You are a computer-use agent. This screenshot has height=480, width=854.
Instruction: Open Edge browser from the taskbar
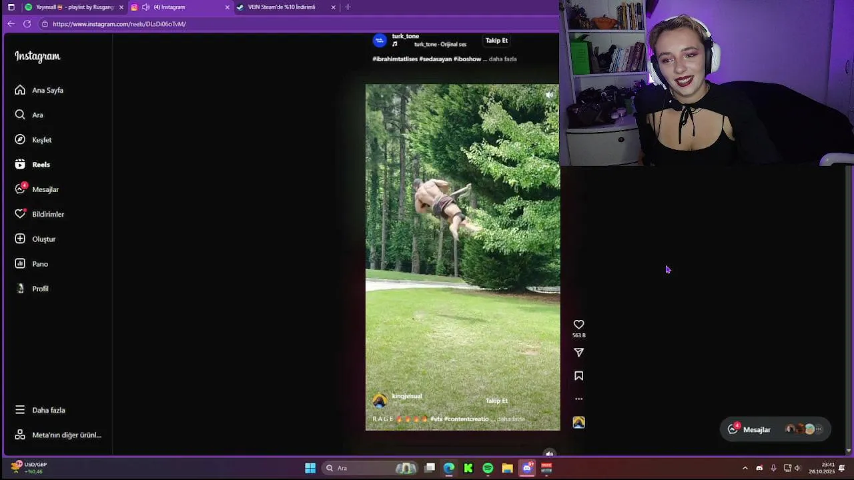pyautogui.click(x=449, y=468)
